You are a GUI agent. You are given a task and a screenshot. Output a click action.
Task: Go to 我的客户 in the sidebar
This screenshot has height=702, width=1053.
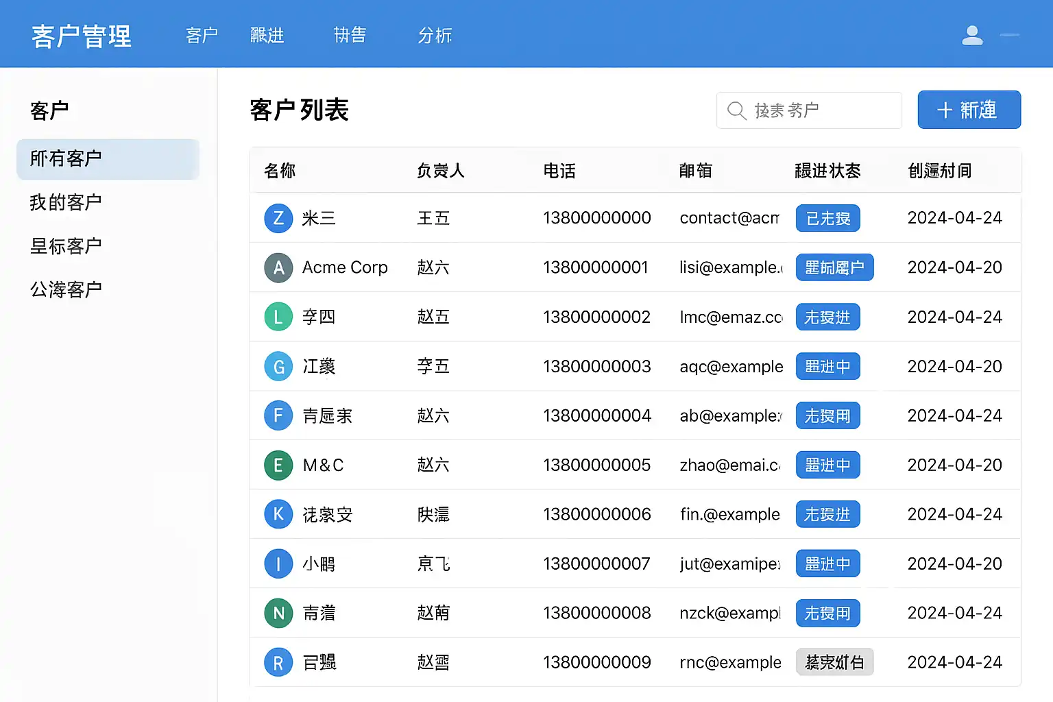pos(66,202)
